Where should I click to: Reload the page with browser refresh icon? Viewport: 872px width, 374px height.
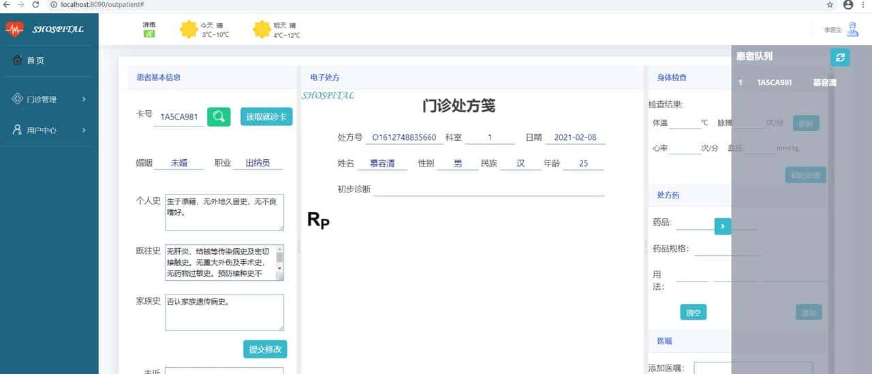tap(35, 4)
